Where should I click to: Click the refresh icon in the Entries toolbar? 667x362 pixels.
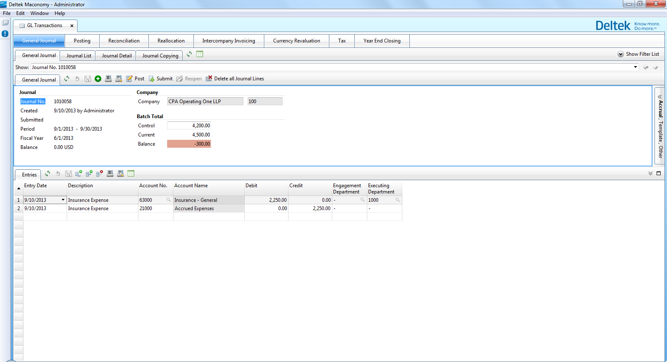(x=48, y=174)
